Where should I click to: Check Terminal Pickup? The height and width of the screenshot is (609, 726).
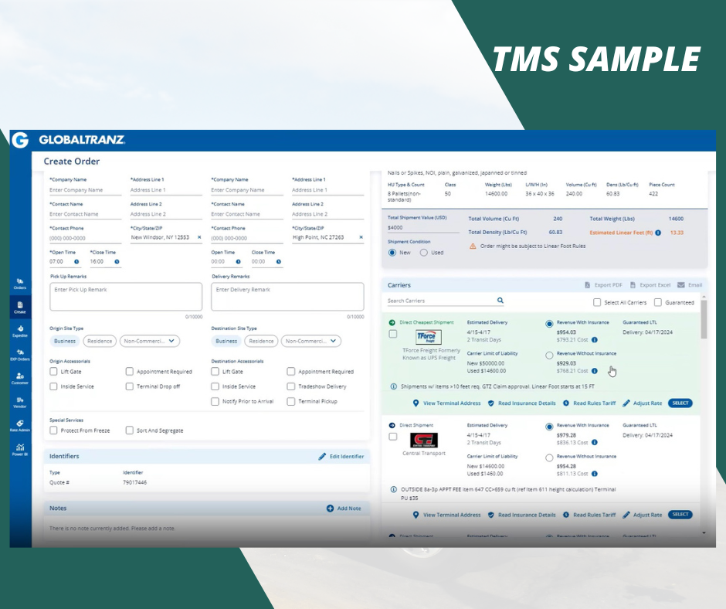click(x=290, y=401)
